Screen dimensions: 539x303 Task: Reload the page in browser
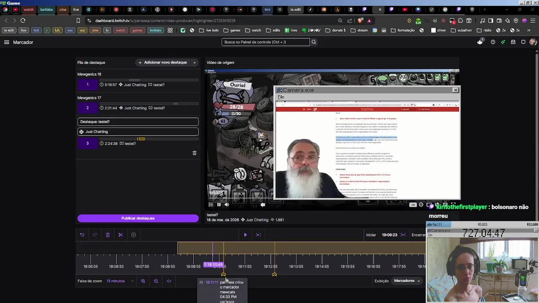[x=23, y=20]
